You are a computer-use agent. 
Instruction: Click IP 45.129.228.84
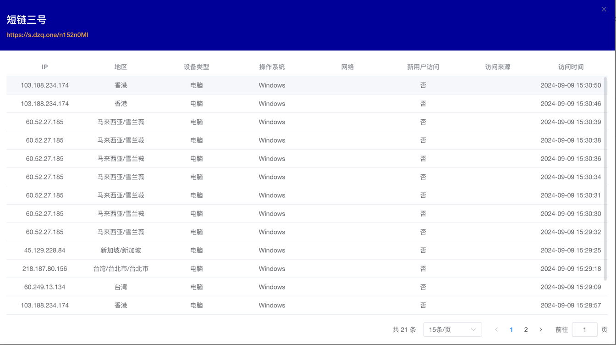point(44,250)
